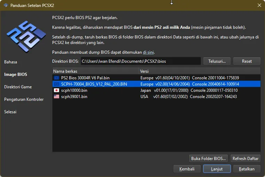The image size is (265, 177).
Task: Click Europe flag icon beside SCPH-70004 BIOS
Action: click(x=56, y=84)
